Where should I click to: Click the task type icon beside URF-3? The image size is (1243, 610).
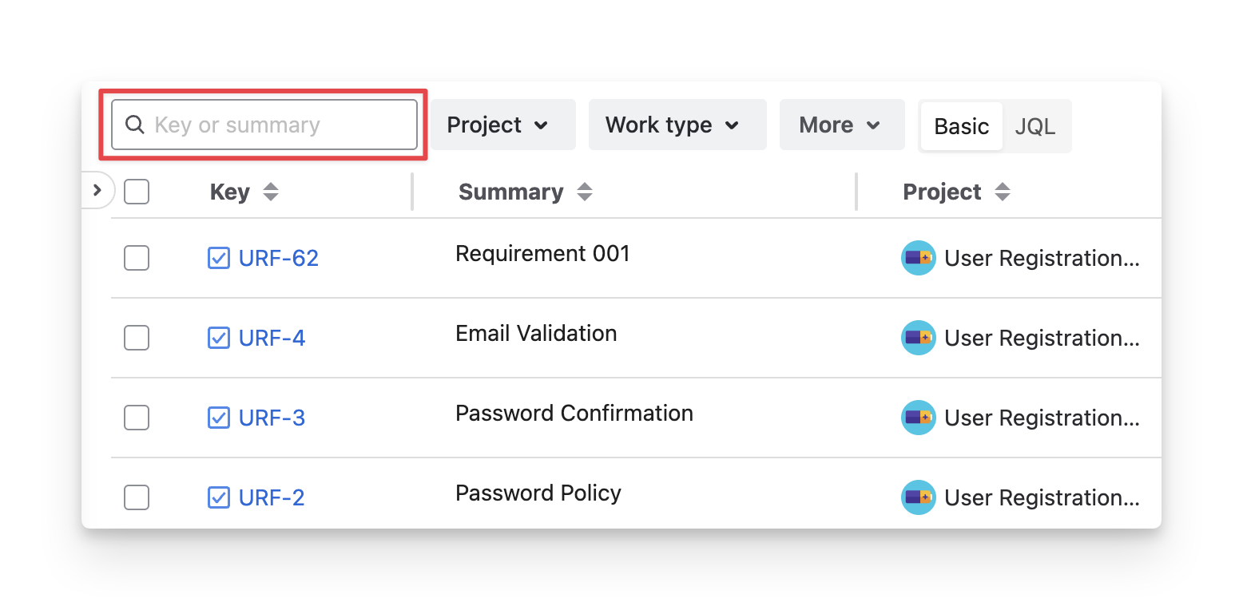(218, 418)
